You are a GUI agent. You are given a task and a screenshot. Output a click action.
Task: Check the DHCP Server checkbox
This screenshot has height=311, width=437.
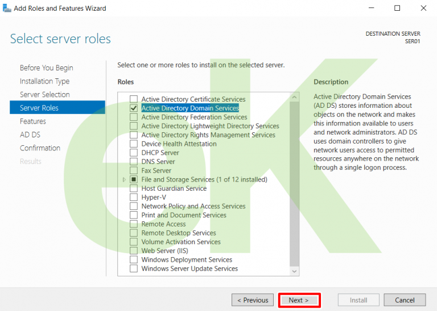[134, 153]
